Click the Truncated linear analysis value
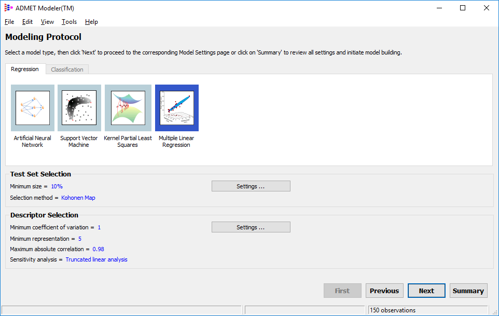This screenshot has width=499, height=316. coord(96,259)
